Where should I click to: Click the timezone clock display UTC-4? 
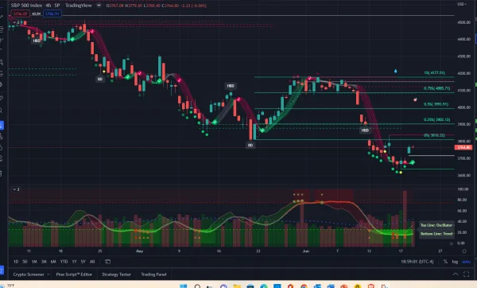tap(417, 262)
